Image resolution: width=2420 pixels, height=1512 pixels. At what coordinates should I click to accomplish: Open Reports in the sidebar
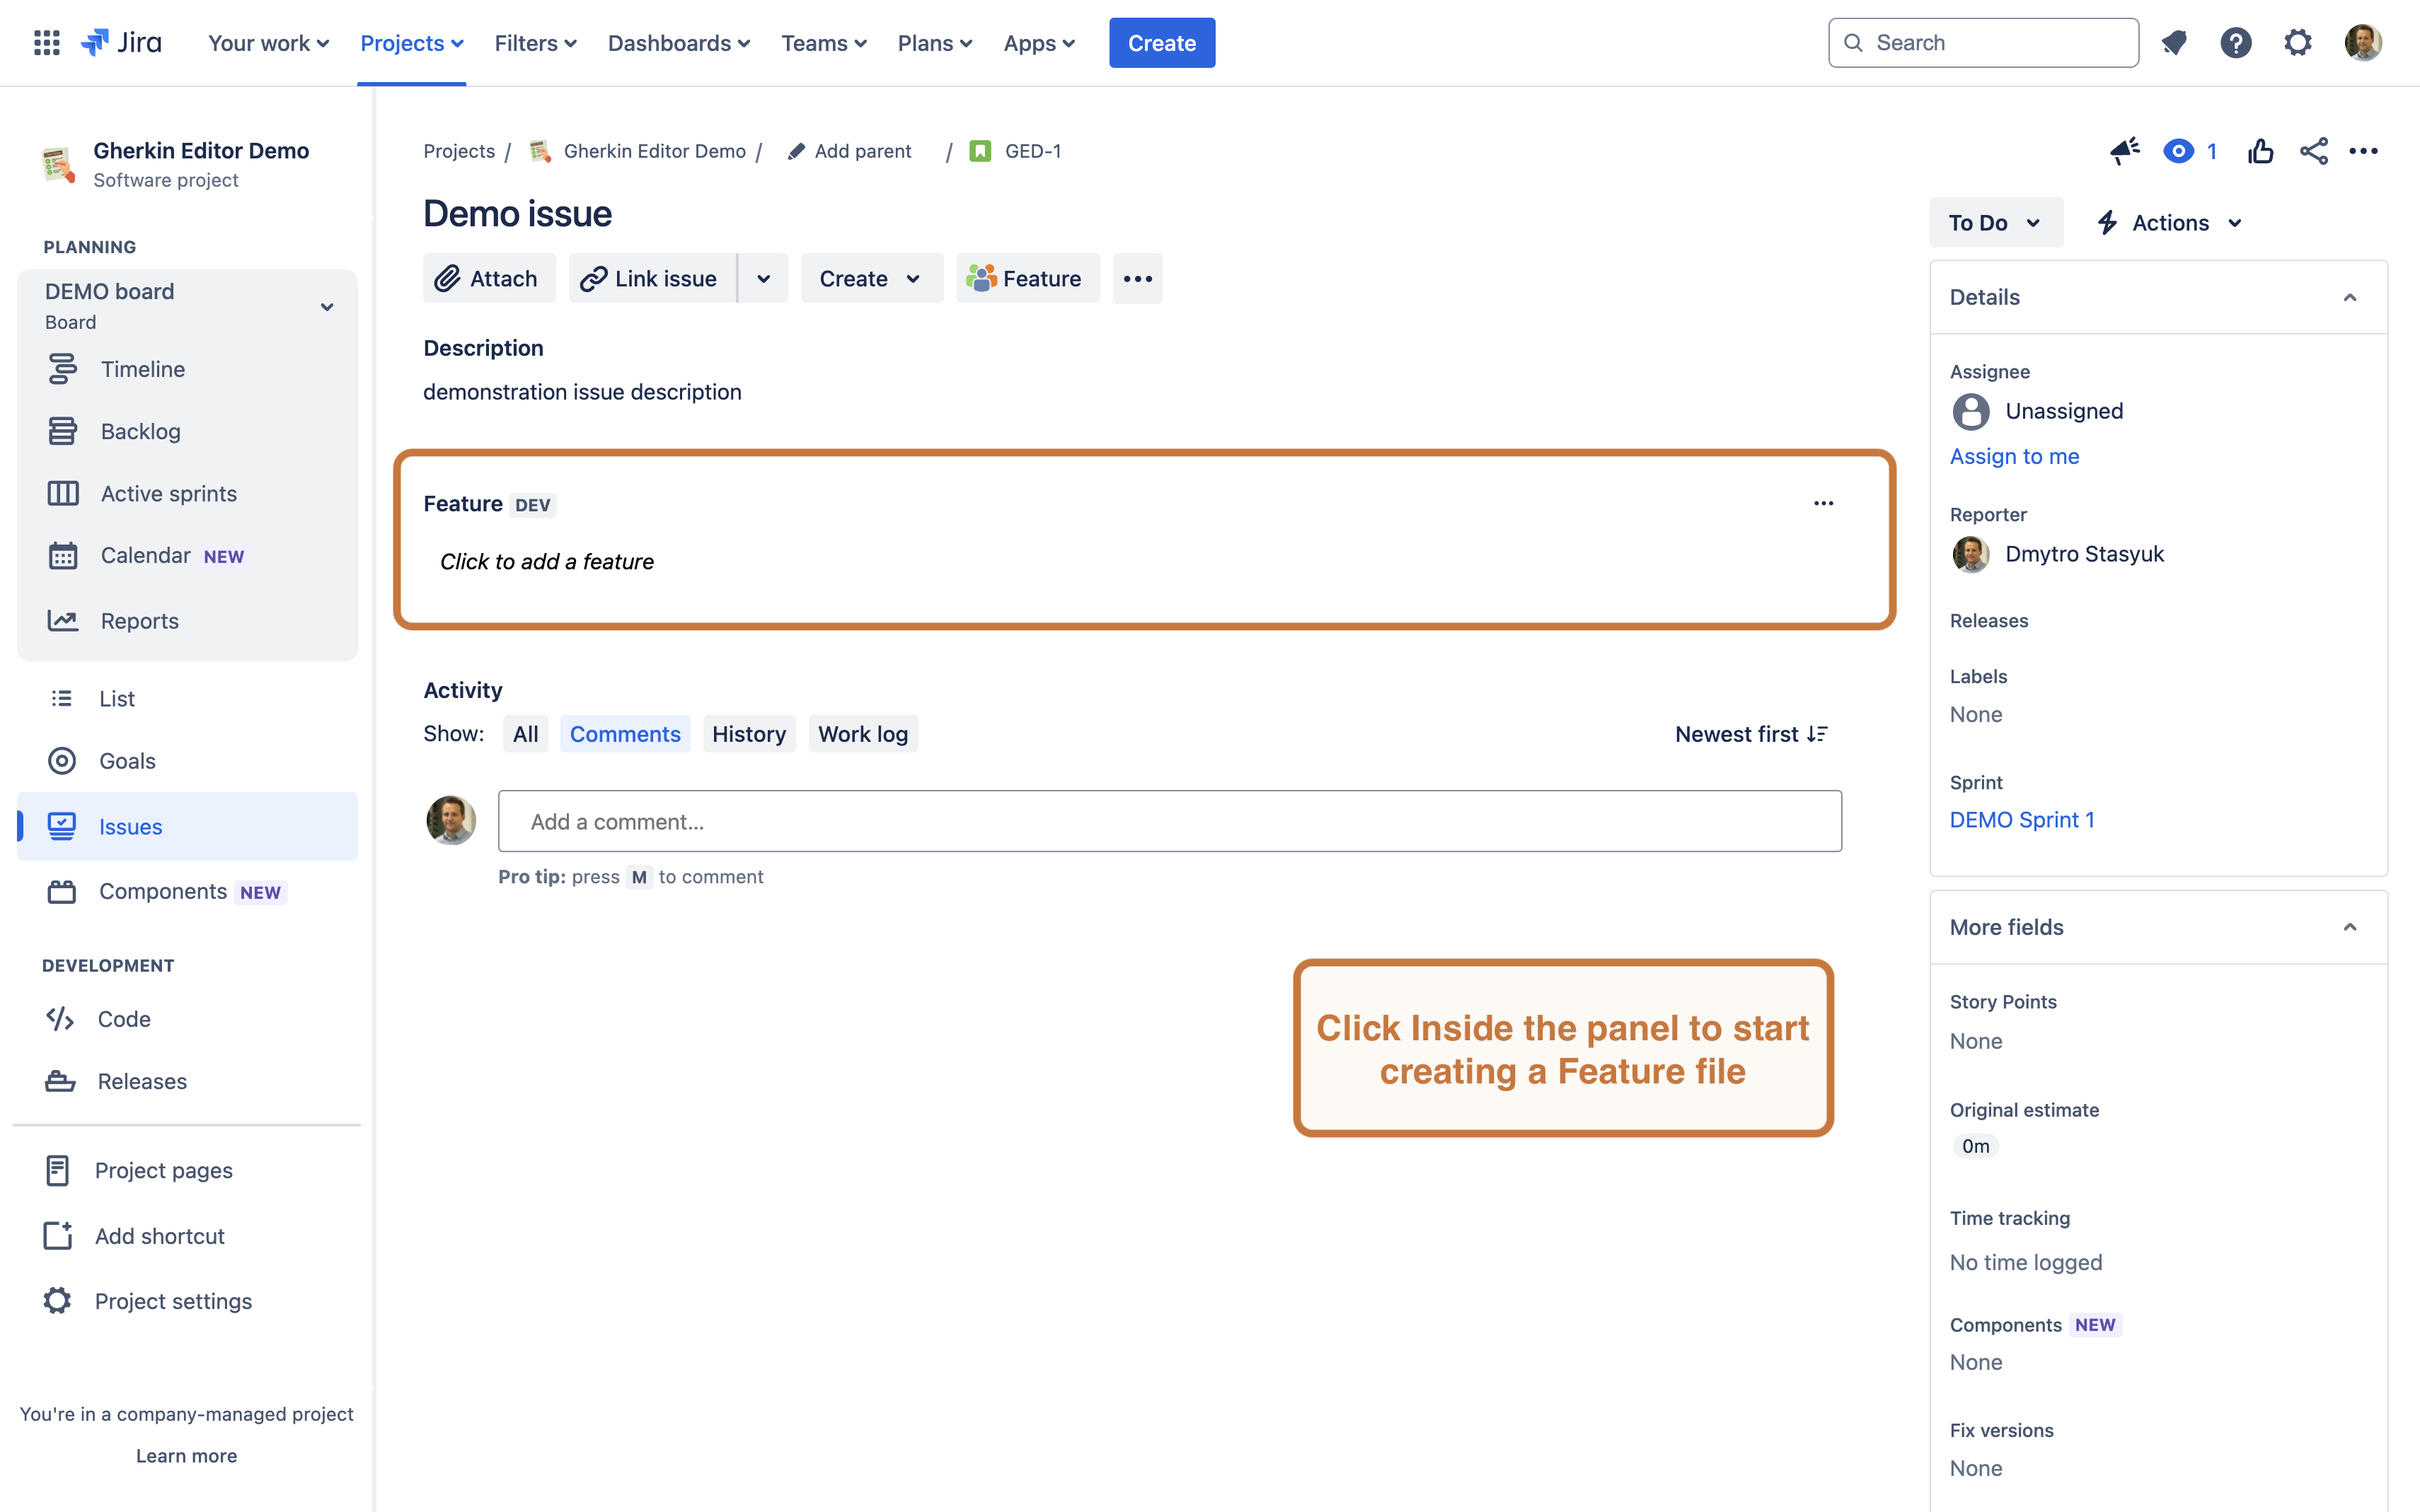[x=187, y=621]
